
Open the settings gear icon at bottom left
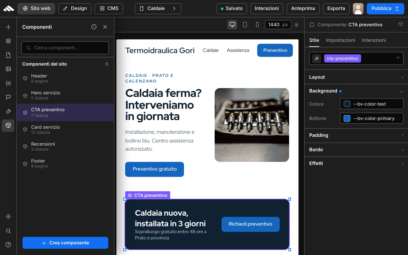tap(8, 217)
